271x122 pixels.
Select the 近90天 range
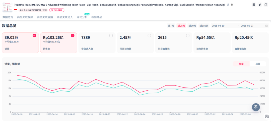(192, 26)
